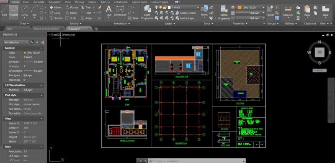Select the Text annotation tool

point(109,11)
